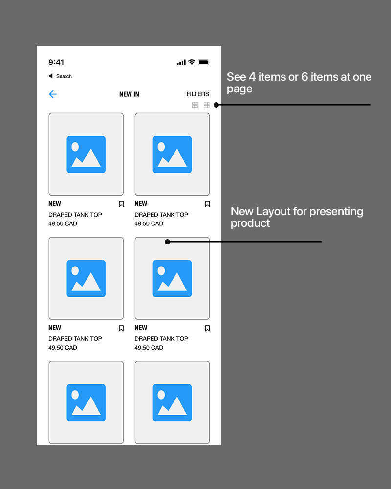Viewport: 391px width, 489px height.
Task: Bookmark the second-row left Draped Tank Top
Action: tap(121, 329)
